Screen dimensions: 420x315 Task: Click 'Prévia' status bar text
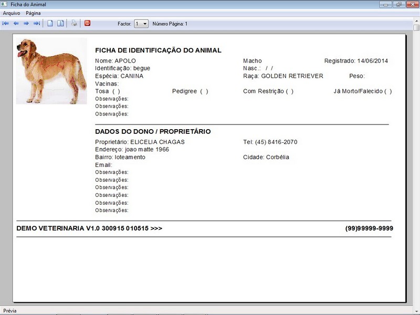[10, 311]
